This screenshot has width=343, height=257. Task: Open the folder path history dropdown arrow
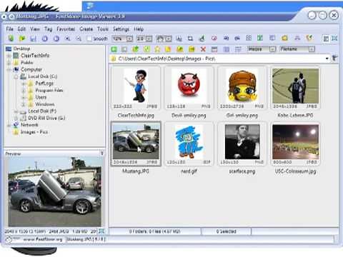(x=327, y=59)
